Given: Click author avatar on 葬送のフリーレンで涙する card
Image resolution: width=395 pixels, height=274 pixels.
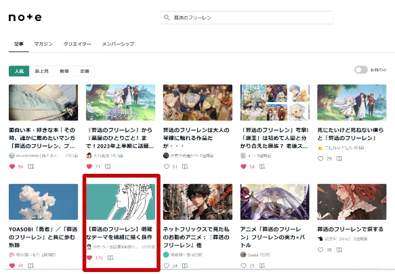Looking at the screenshot, I should tap(320, 239).
